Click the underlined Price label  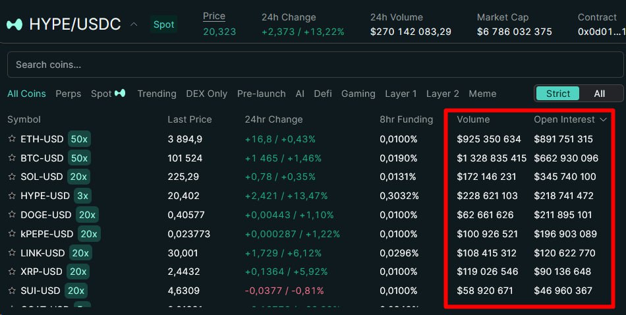pyautogui.click(x=214, y=16)
